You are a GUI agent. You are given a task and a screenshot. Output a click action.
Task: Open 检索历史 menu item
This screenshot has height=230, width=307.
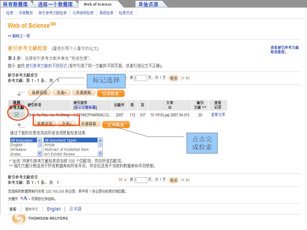pyautogui.click(x=126, y=13)
